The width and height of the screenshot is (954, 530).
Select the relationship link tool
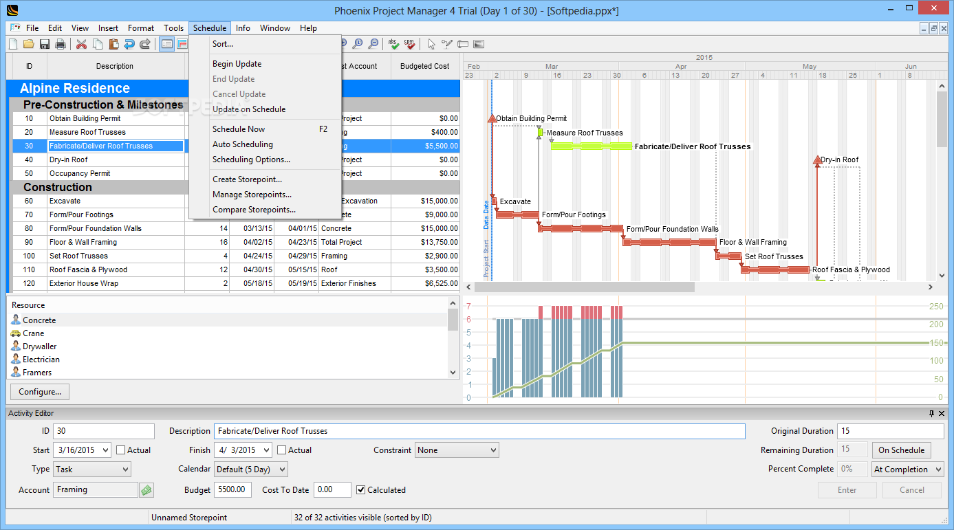[x=447, y=44]
